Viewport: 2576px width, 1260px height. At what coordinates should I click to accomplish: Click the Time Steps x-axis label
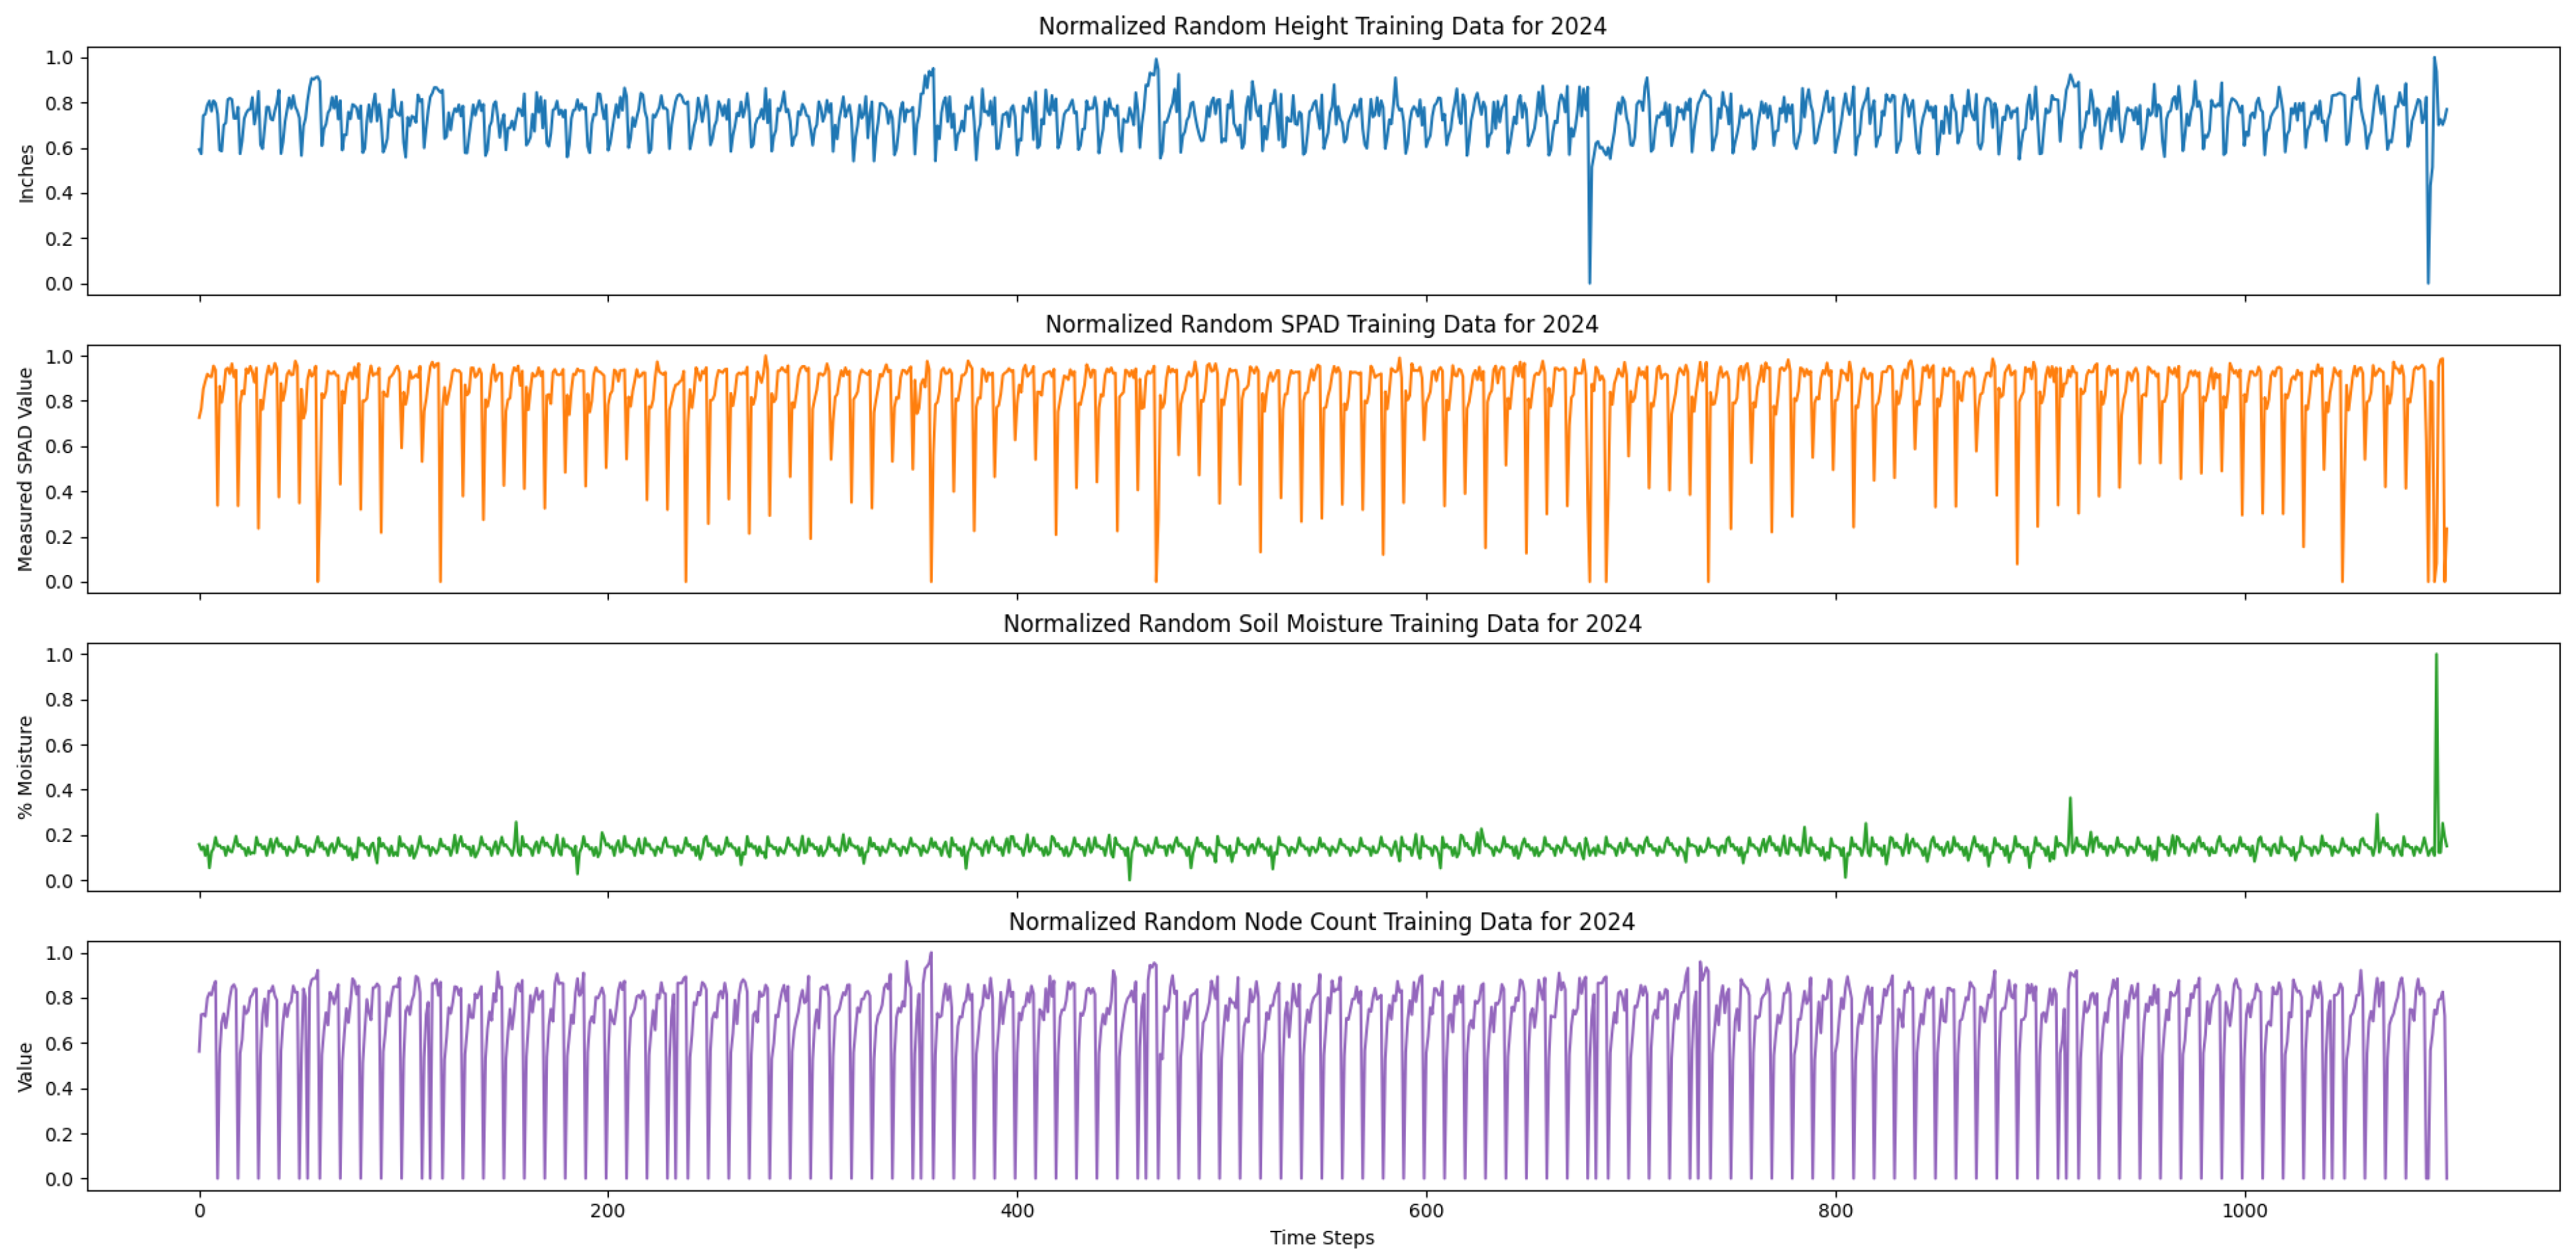tap(1321, 1238)
